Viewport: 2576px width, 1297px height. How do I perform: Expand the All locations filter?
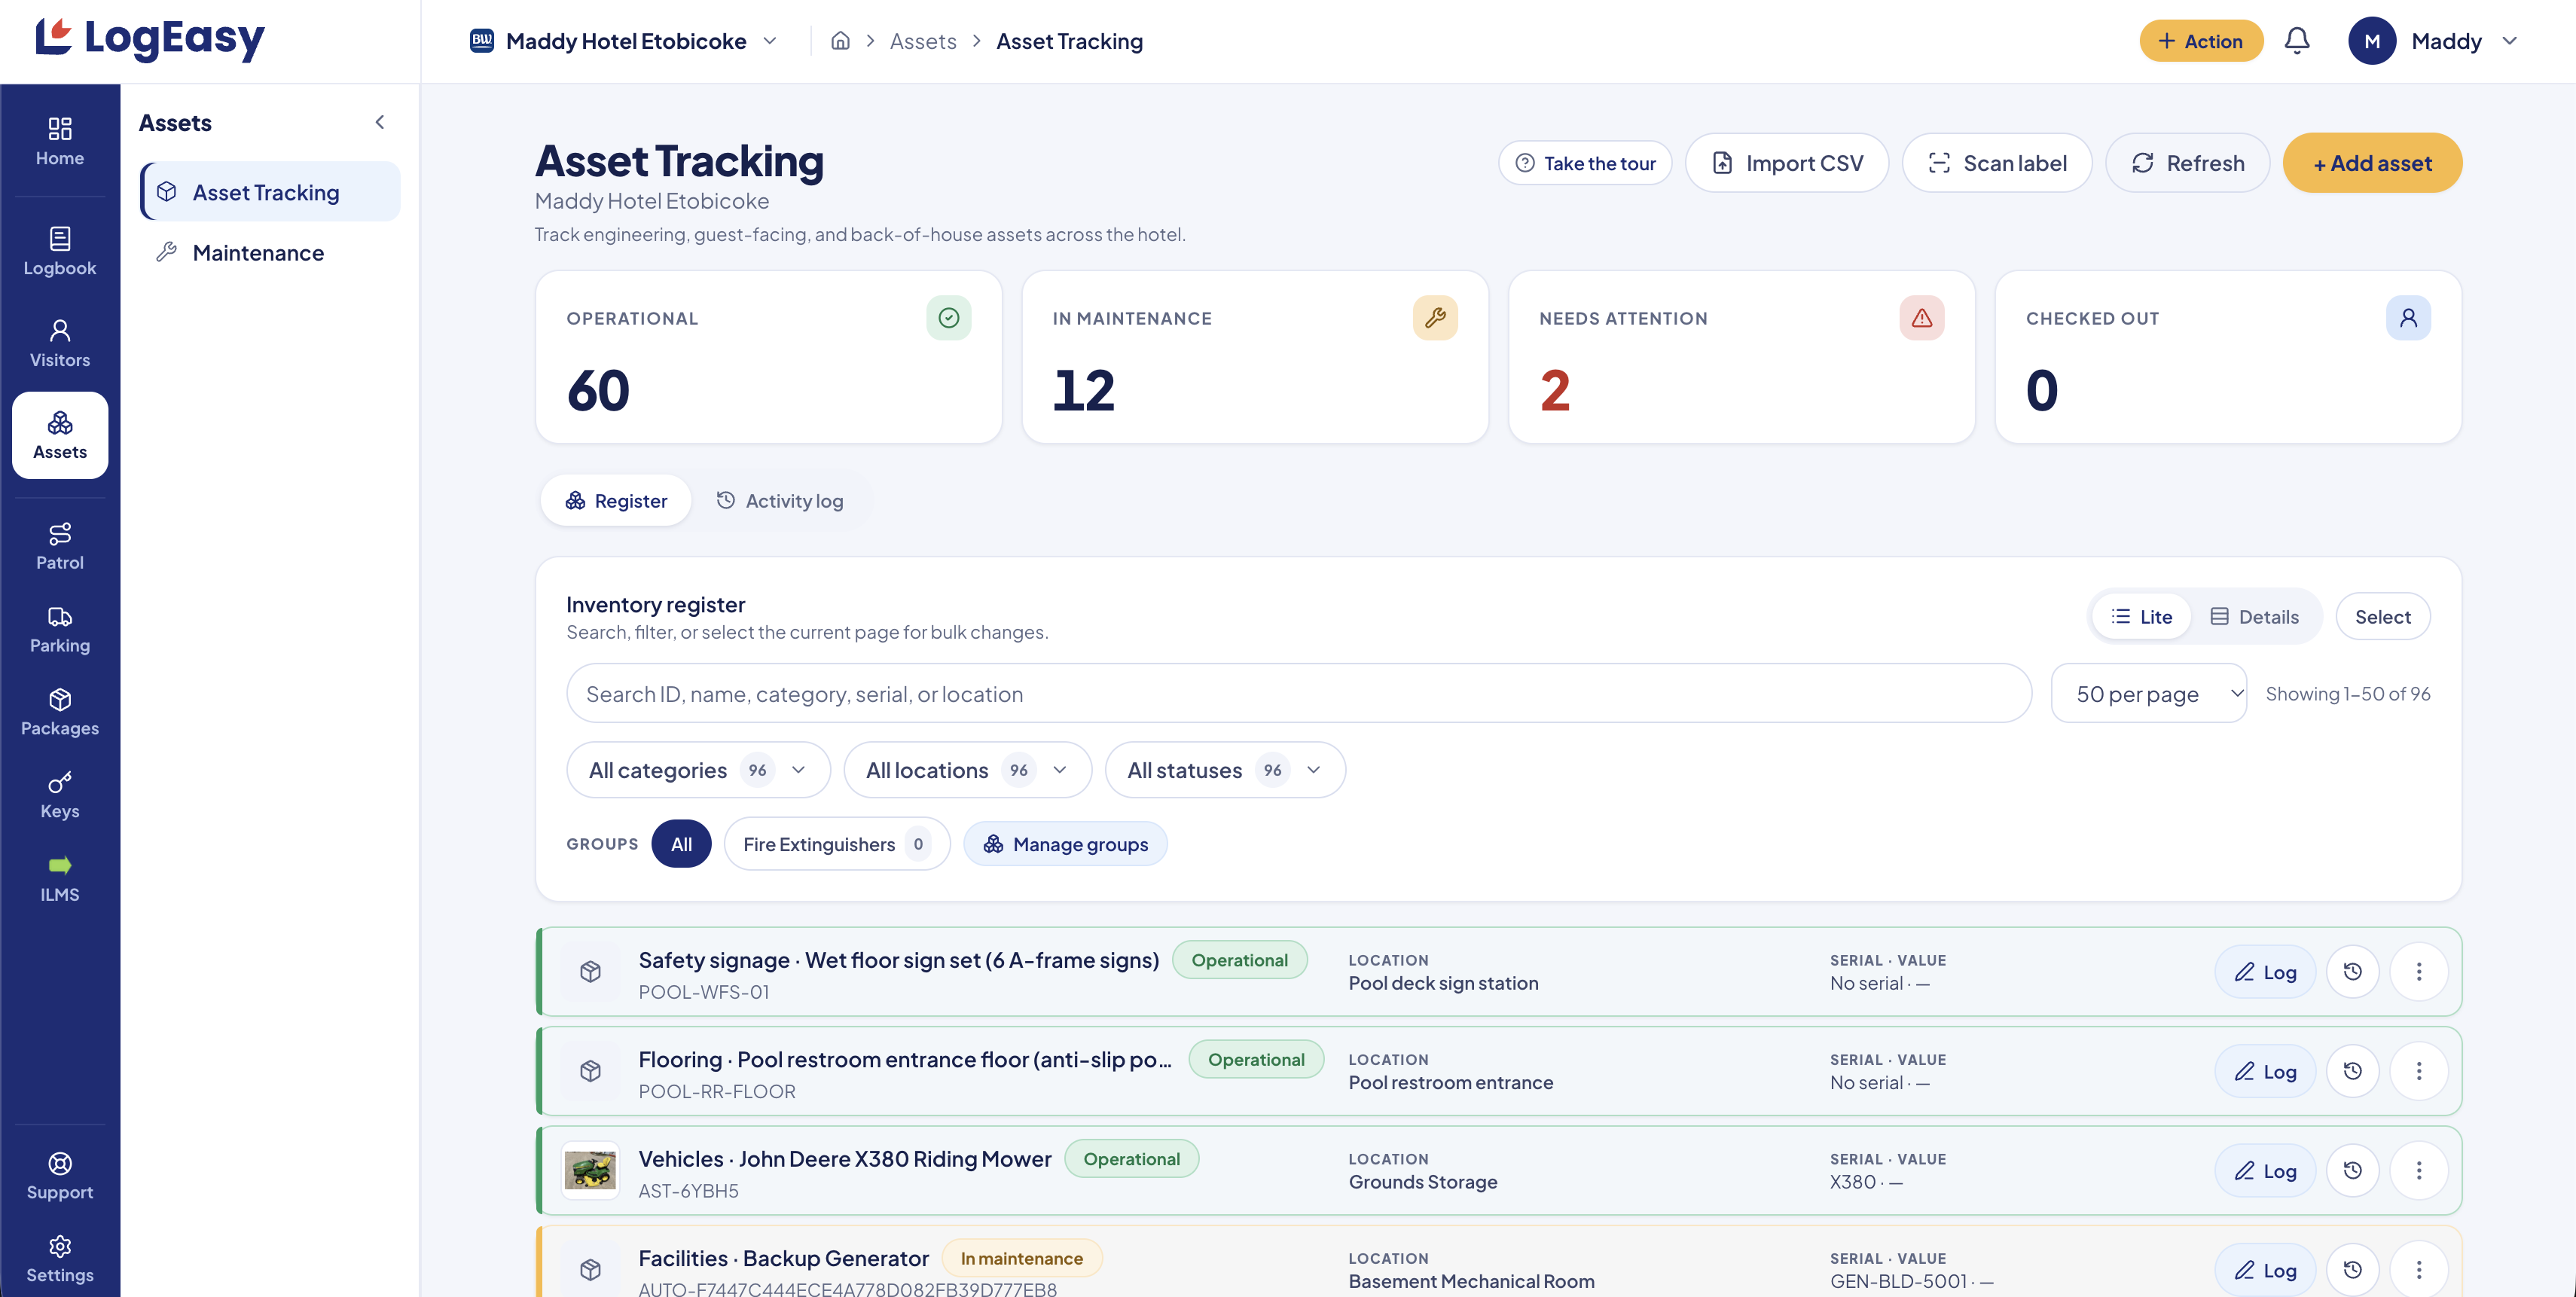click(967, 770)
